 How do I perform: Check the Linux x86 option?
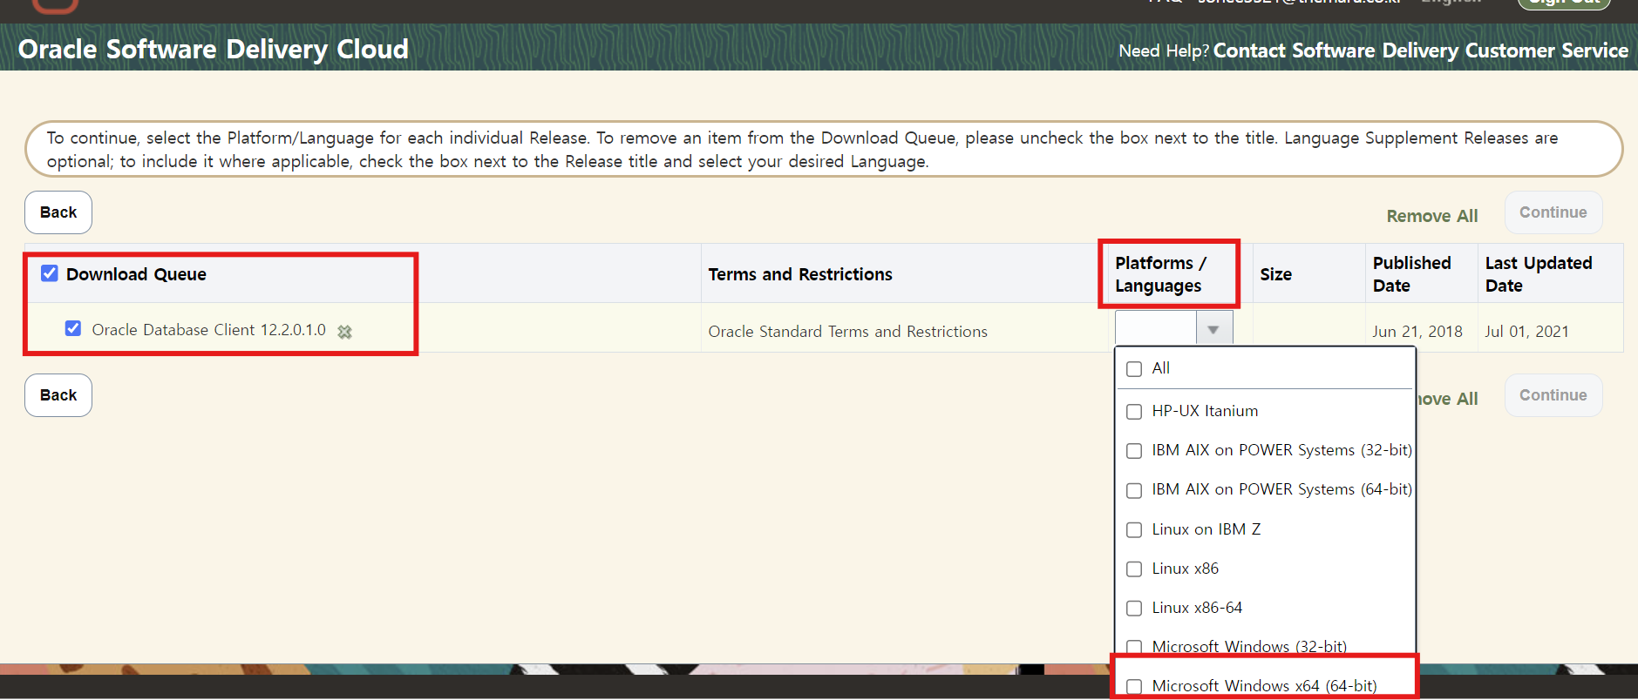(x=1134, y=569)
